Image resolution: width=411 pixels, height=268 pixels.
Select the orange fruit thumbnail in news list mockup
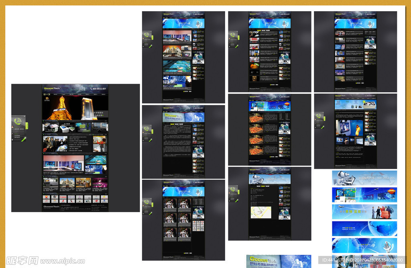(x=254, y=66)
